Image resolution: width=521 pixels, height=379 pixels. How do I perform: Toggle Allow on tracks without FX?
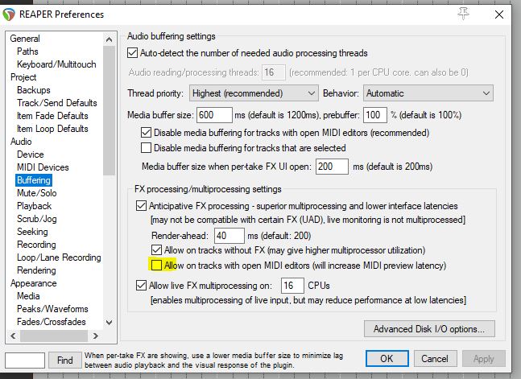[x=156, y=249]
